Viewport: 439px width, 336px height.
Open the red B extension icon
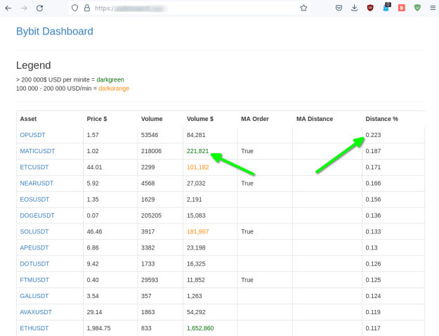402,8
